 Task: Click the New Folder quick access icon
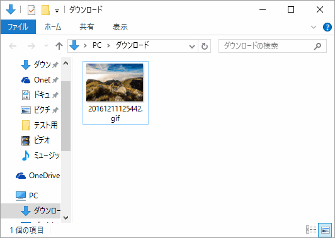45,10
